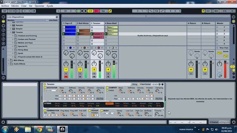Select the String Bass folder row
The height and width of the screenshot is (133, 237).
33,50
